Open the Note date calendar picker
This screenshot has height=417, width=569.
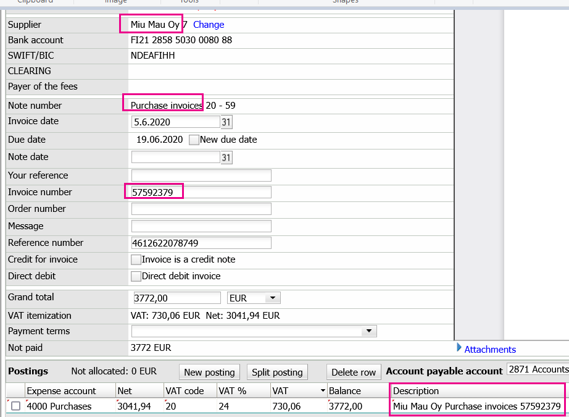pos(226,158)
